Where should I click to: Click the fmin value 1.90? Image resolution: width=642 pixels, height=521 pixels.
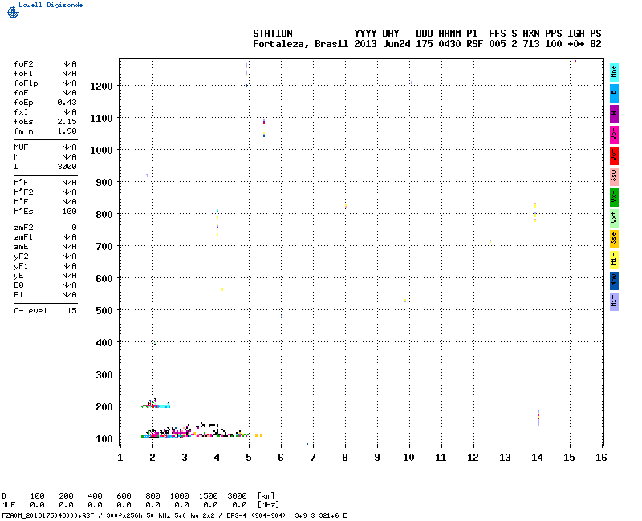coord(67,131)
